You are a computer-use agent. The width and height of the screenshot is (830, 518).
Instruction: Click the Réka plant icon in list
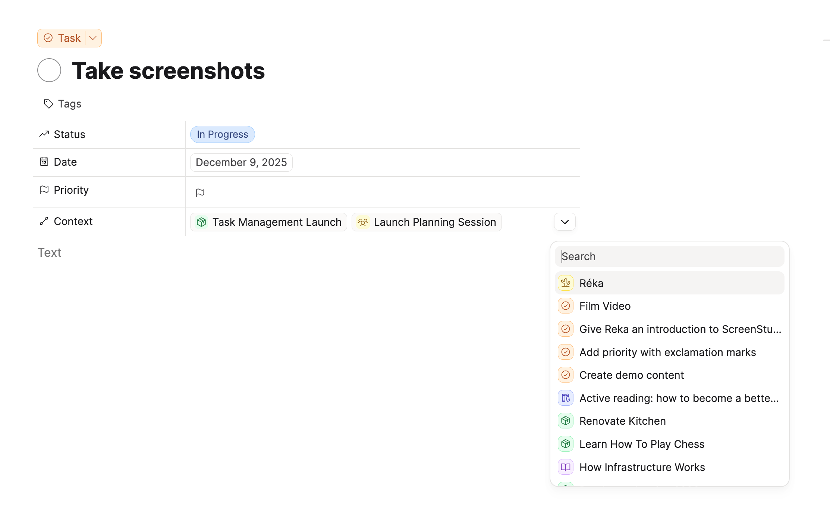(566, 283)
